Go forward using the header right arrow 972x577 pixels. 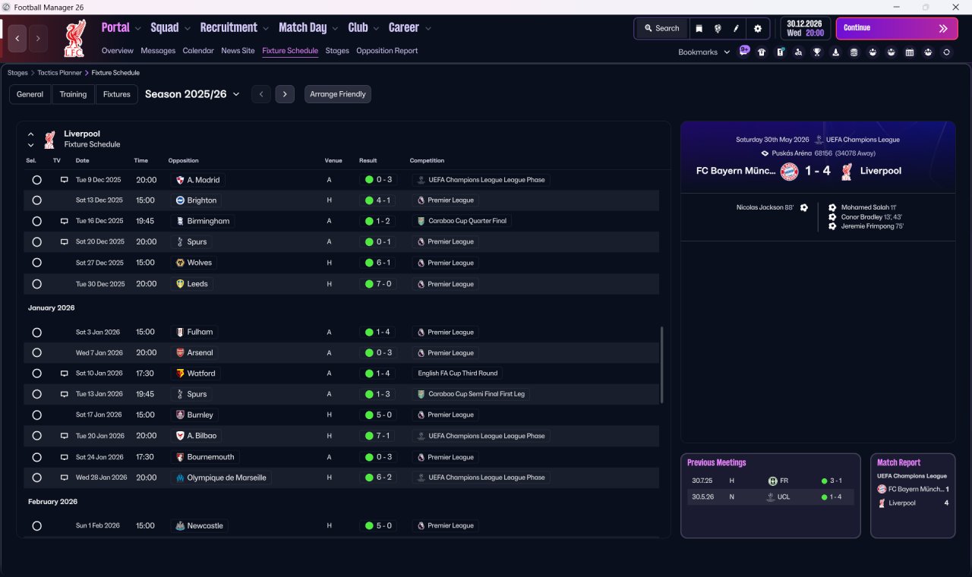pyautogui.click(x=38, y=38)
